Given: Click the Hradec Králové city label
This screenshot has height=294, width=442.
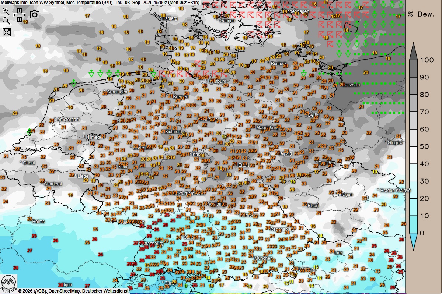Looking at the screenshot, I should click(395, 191).
